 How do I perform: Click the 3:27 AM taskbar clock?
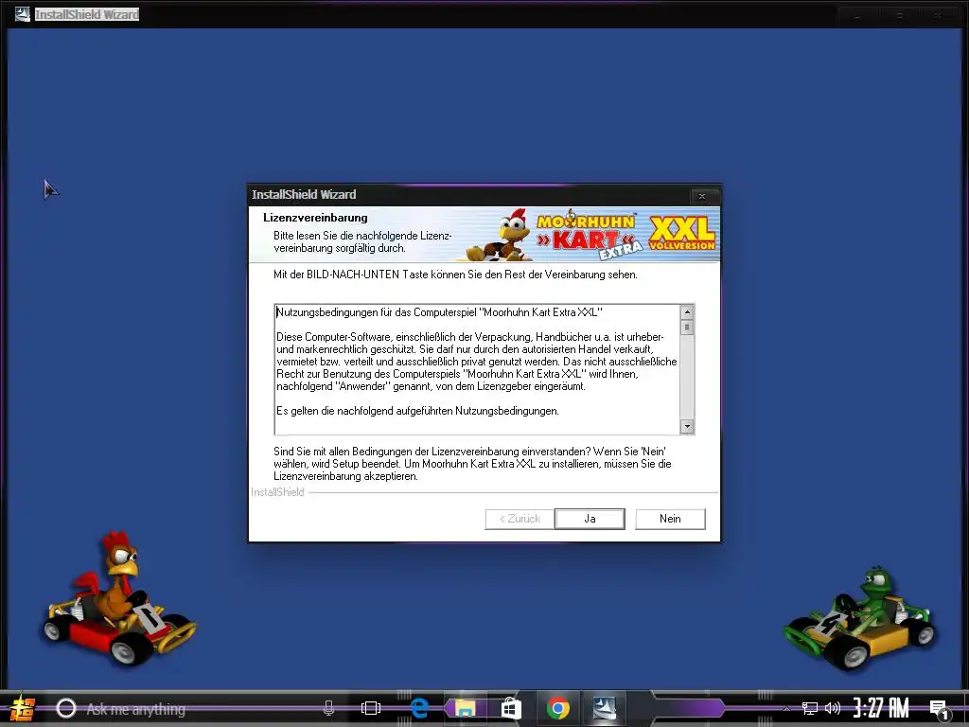point(881,708)
